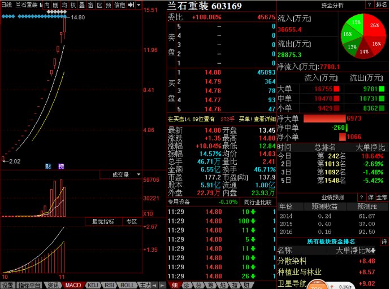Click the 专用设备 sector label
The image size is (390, 289).
point(179,202)
